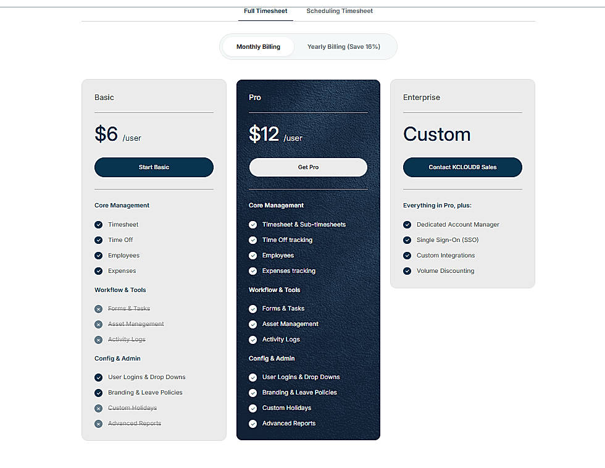Click the Pro plan title
605x468 pixels.
coord(254,97)
